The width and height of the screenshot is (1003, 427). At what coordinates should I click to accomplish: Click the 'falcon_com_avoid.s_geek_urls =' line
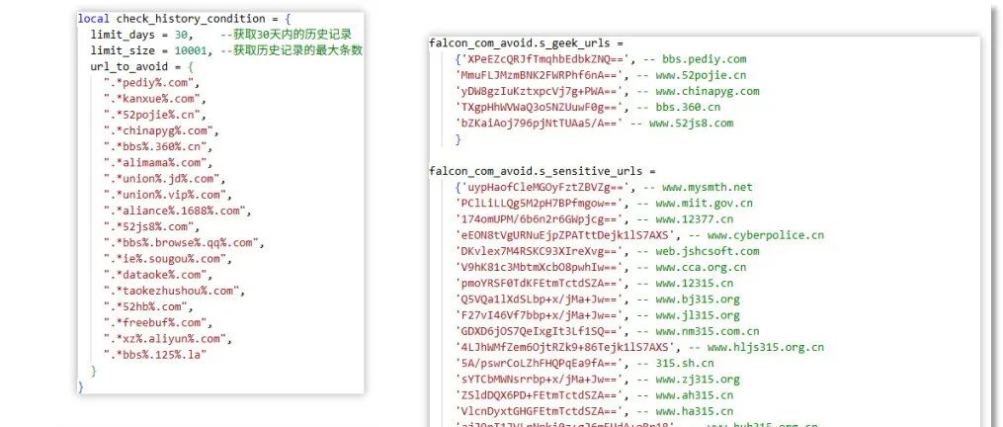(526, 43)
